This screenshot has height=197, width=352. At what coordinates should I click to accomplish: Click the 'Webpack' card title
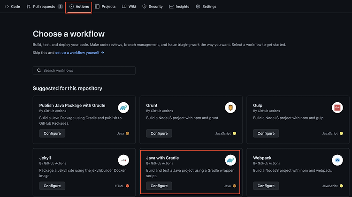tap(262, 158)
